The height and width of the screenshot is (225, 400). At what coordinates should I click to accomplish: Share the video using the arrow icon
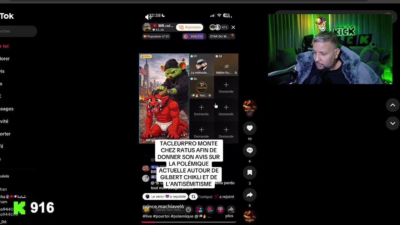coord(249,195)
